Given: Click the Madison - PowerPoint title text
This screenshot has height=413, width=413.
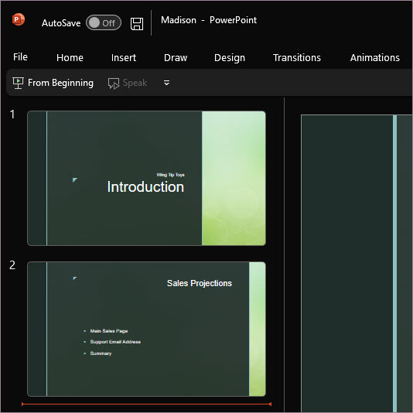Looking at the screenshot, I should pyautogui.click(x=209, y=20).
